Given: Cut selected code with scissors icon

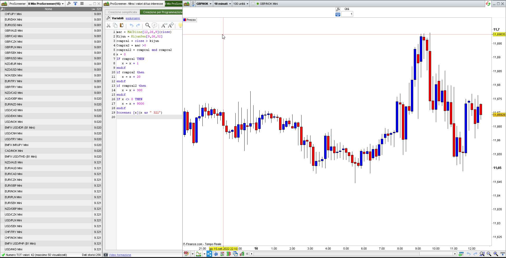Looking at the screenshot, I should [108, 25].
